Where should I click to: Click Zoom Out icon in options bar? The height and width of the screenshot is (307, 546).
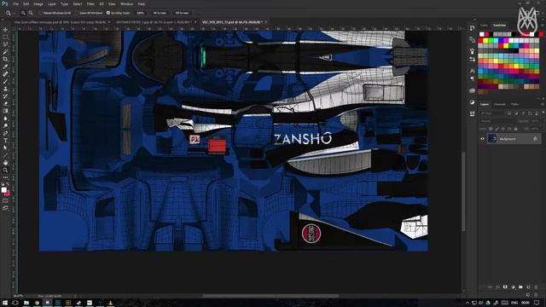[x=31, y=13]
